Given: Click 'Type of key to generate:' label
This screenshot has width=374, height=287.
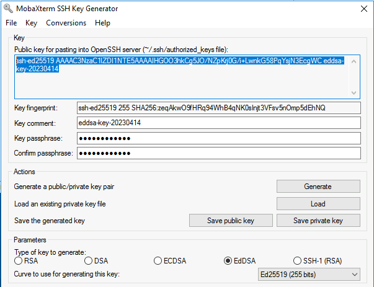Looking at the screenshot, I should (50, 252).
